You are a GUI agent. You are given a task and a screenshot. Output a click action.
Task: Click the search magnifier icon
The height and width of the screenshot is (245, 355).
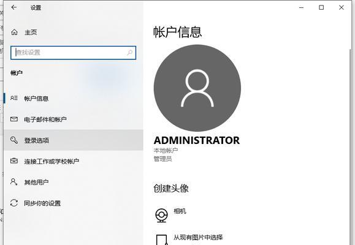click(129, 53)
